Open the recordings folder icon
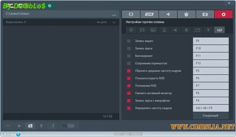The width and height of the screenshot is (236, 137). [x=30, y=126]
